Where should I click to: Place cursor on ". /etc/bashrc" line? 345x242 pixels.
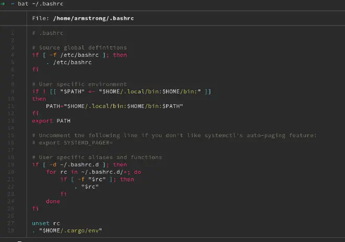click(x=68, y=62)
